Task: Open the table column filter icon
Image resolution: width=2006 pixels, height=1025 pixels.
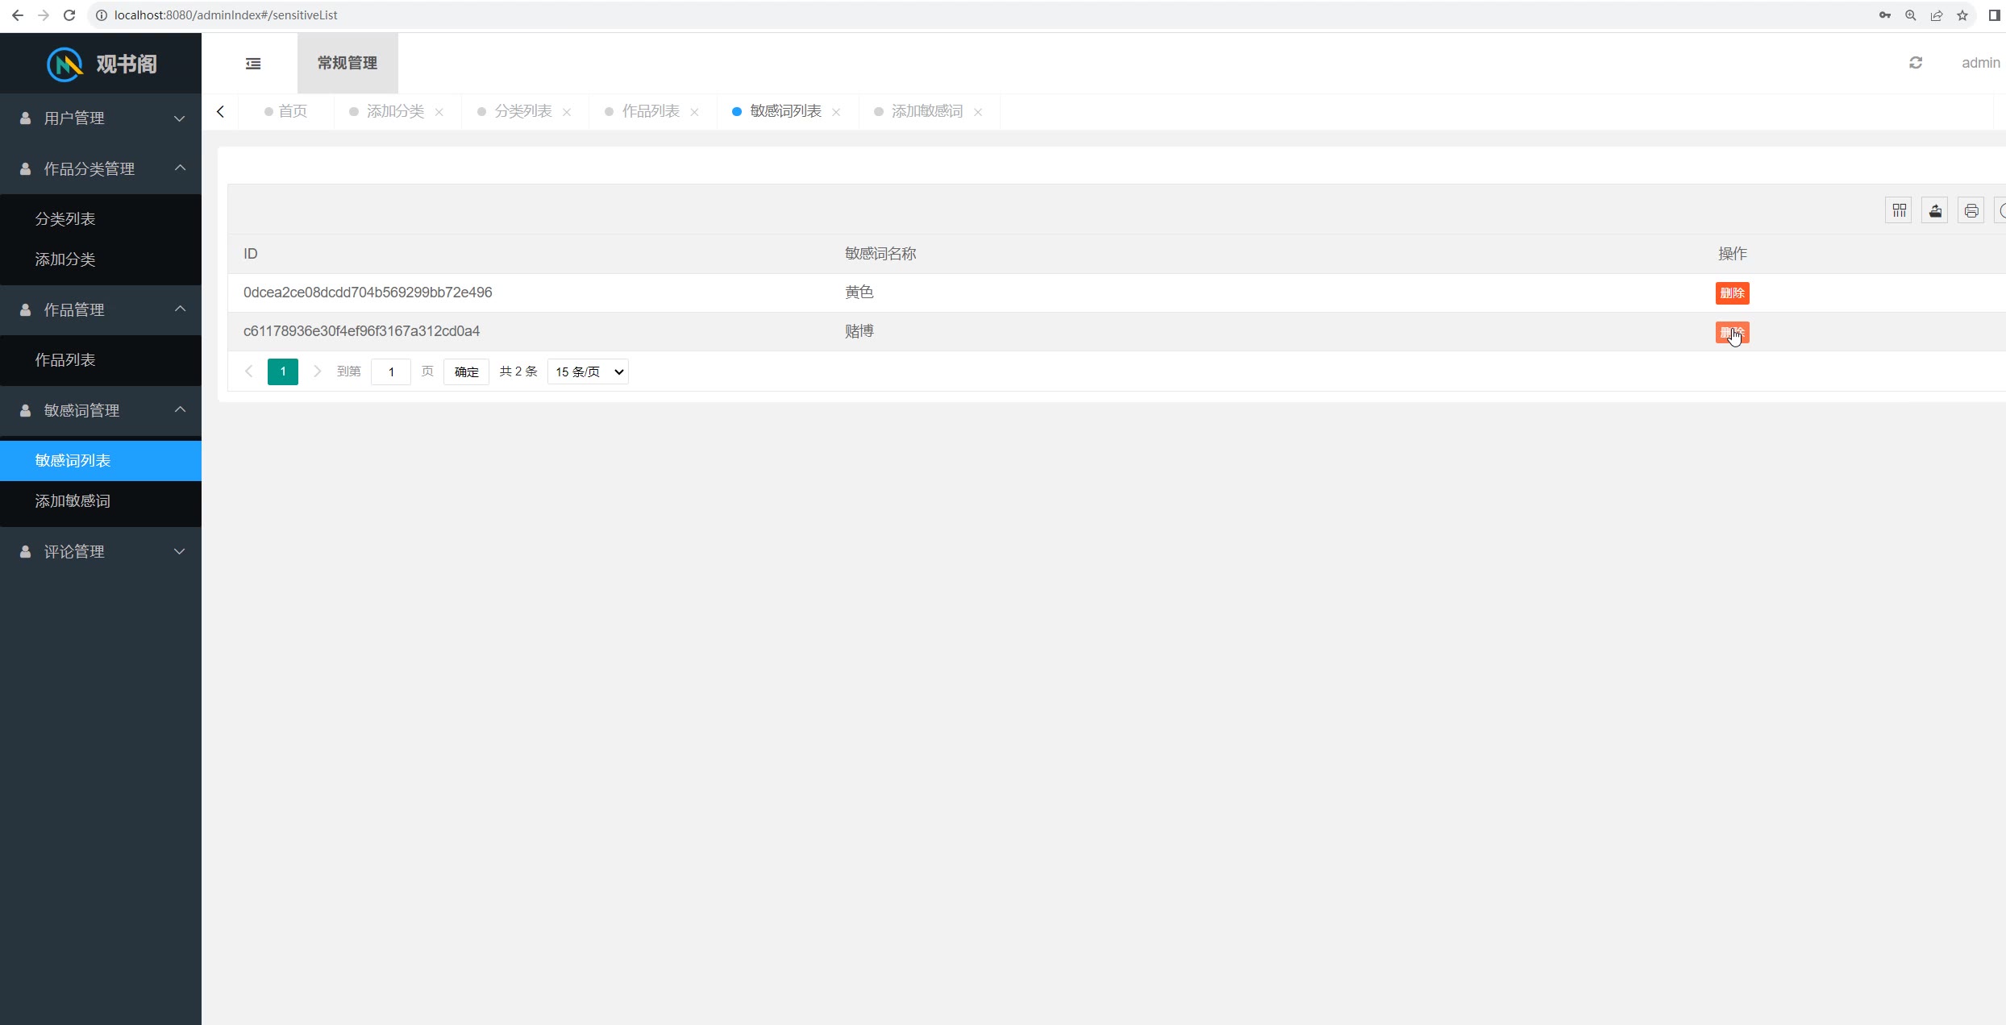Action: 1899,211
